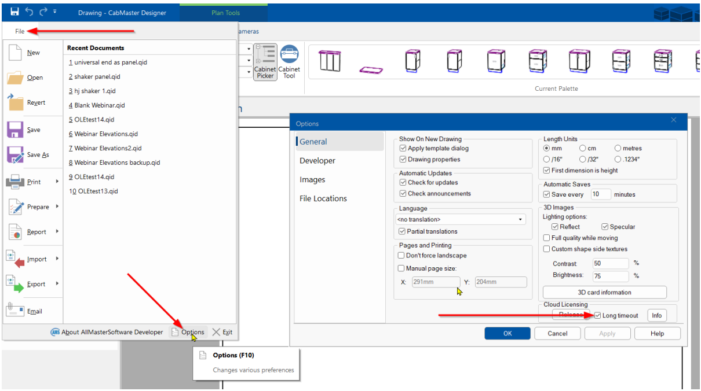
Task: Expand the Print submenu arrow
Action: tap(57, 182)
